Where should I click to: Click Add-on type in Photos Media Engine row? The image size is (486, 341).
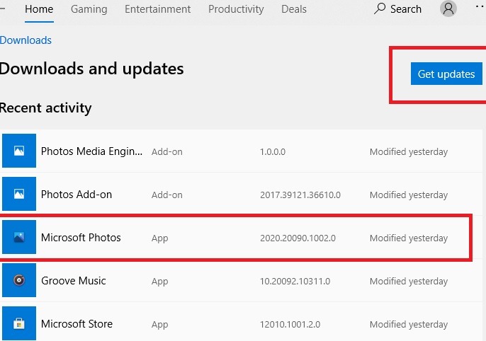click(x=167, y=151)
